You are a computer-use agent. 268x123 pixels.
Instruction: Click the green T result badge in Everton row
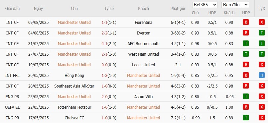click(x=262, y=33)
